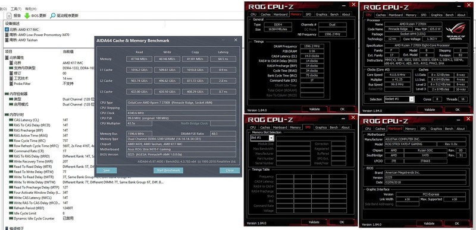Switch to CPU tab in CPU-Z Memory window
The width and height of the screenshot is (476, 230).
coord(253,14)
